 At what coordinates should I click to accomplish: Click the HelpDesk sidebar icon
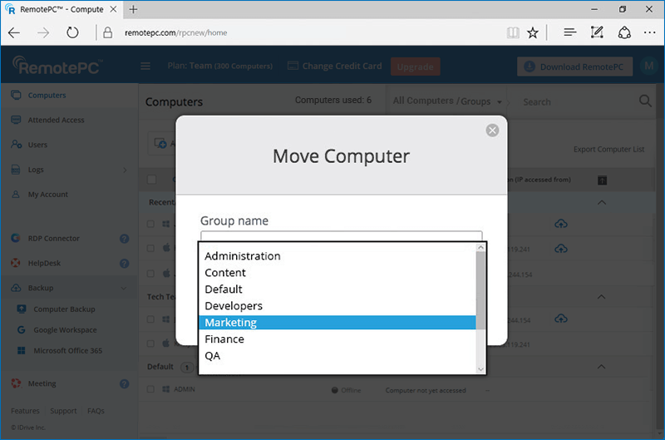click(x=16, y=264)
